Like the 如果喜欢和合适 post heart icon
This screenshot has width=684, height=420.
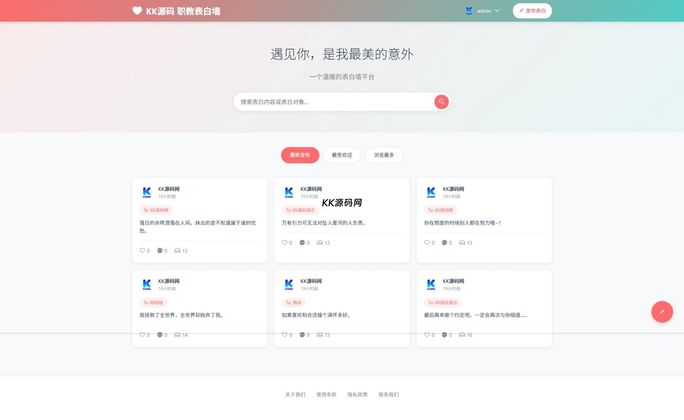(285, 335)
